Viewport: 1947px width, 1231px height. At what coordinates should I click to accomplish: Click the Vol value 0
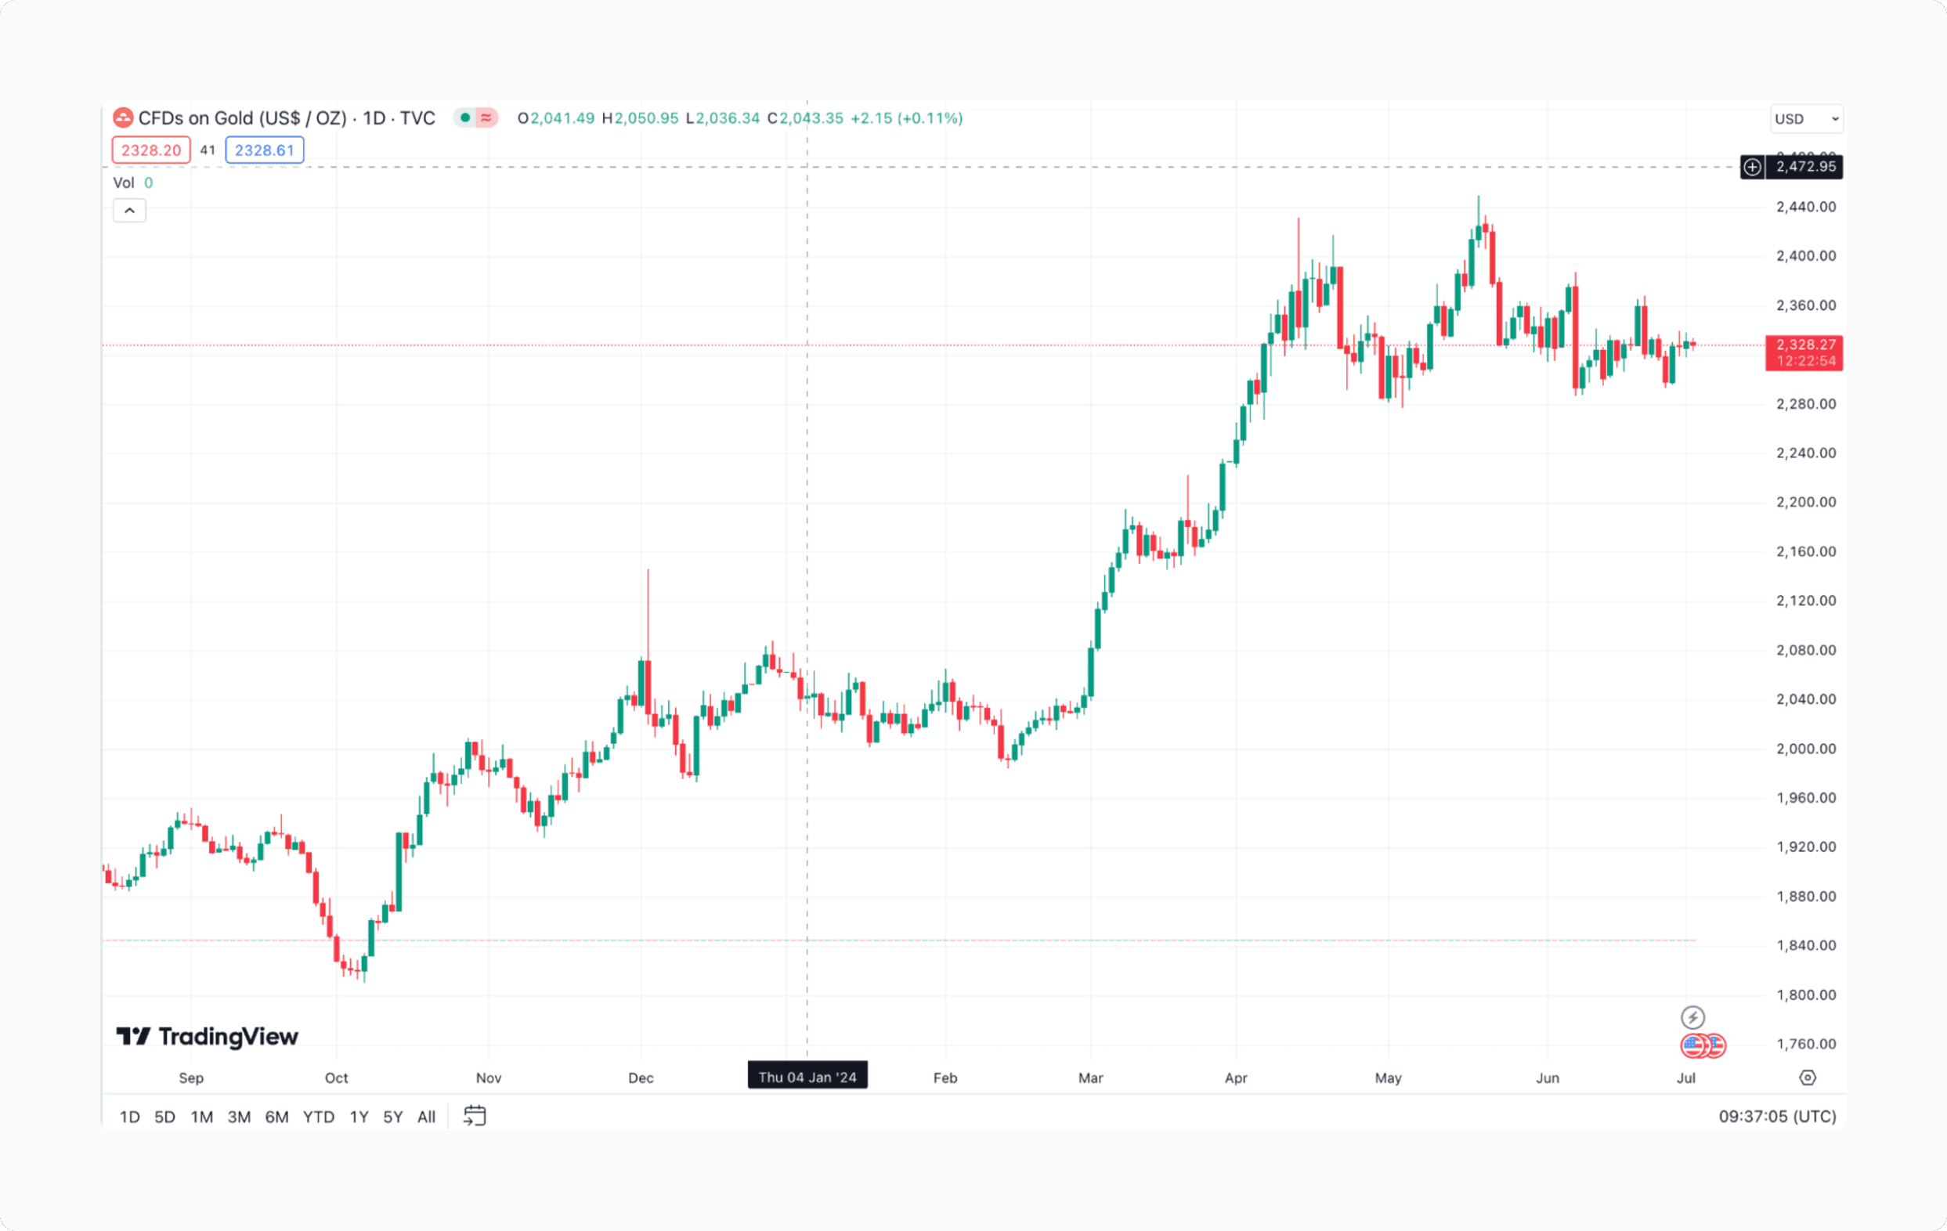click(148, 182)
